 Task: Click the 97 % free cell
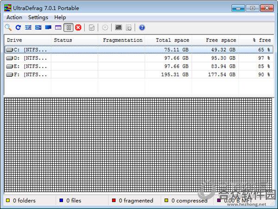tap(264, 58)
